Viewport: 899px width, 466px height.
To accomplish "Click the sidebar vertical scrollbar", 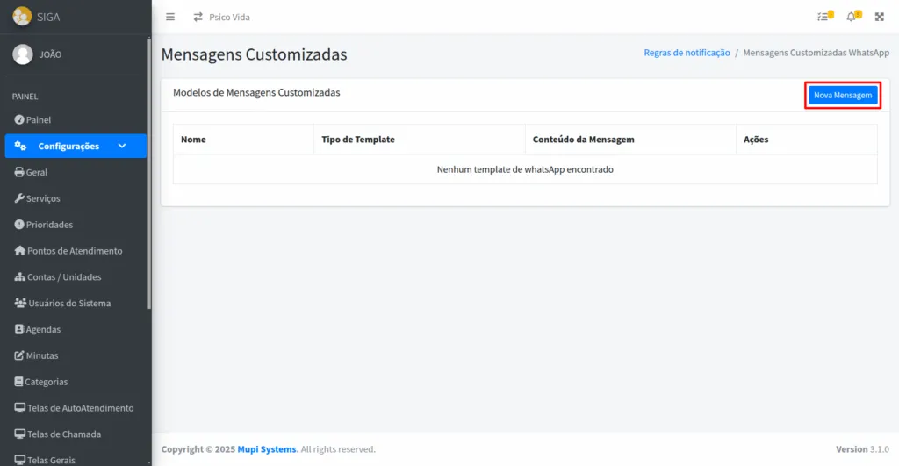I will pos(149,176).
